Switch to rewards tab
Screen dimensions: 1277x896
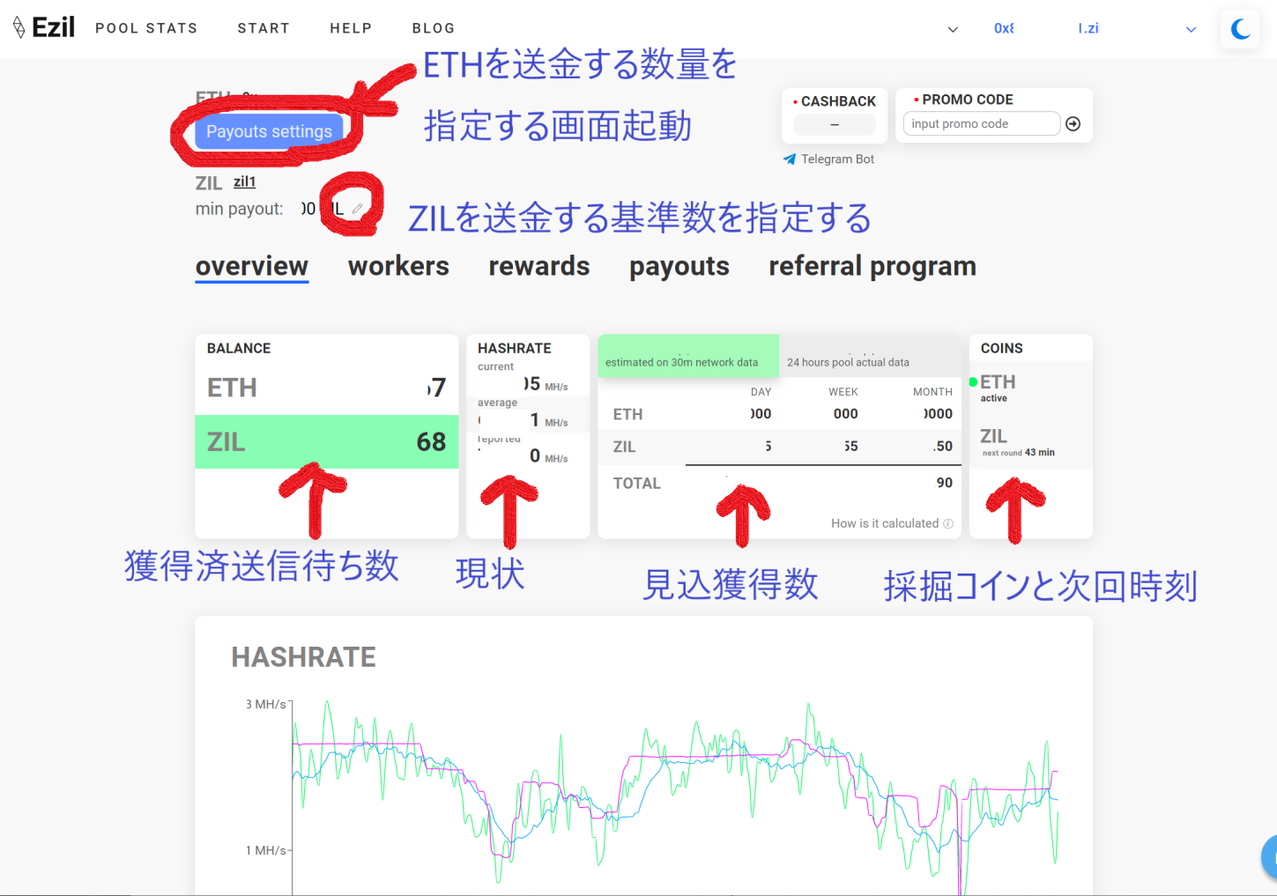tap(539, 266)
